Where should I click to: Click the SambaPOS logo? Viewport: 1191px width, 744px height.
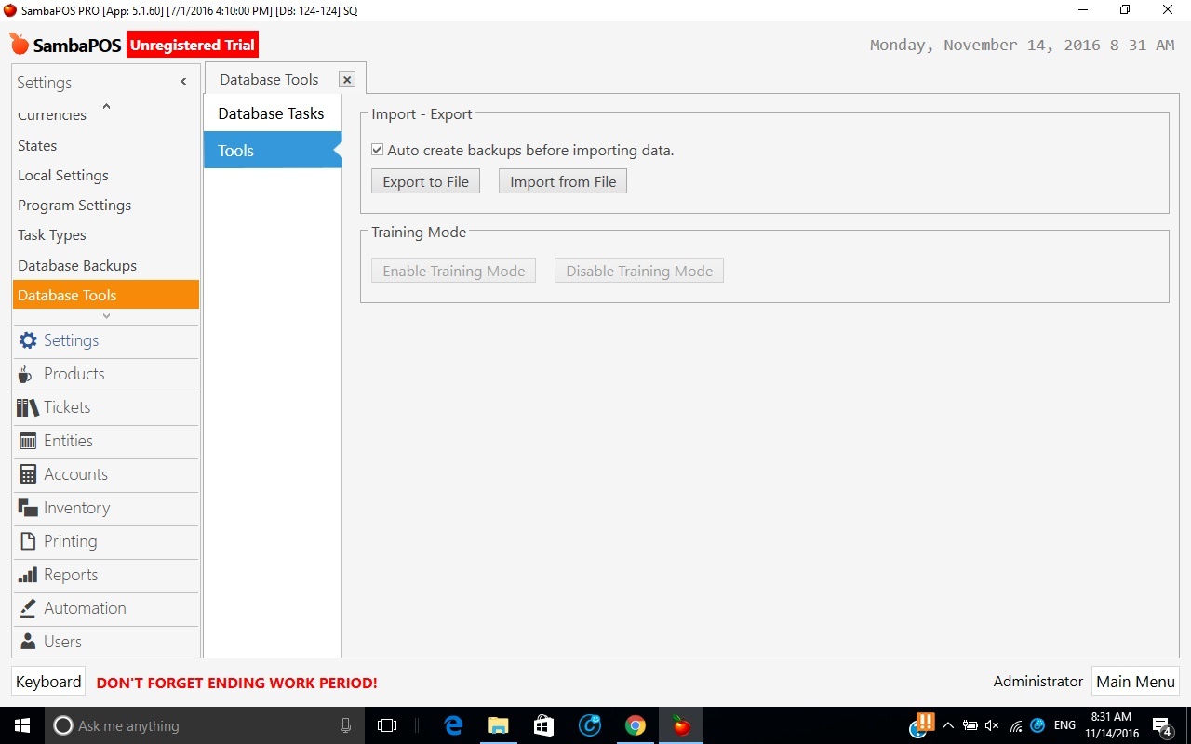pos(65,45)
